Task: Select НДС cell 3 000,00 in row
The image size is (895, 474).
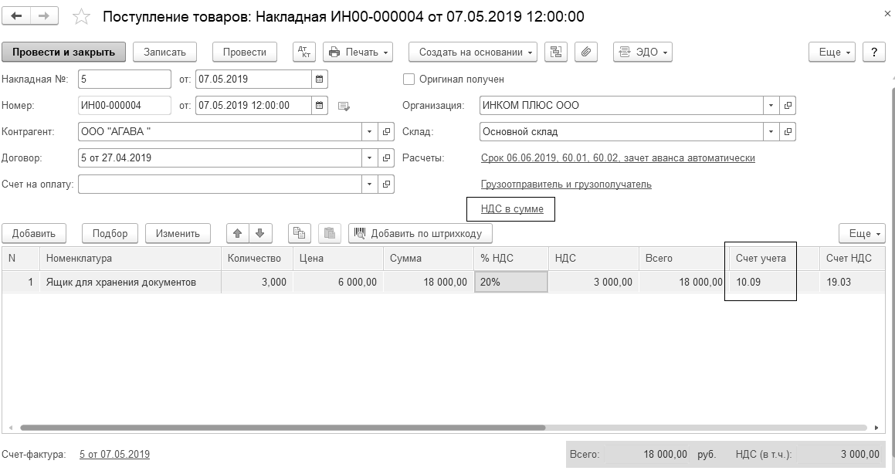Action: pos(594,283)
